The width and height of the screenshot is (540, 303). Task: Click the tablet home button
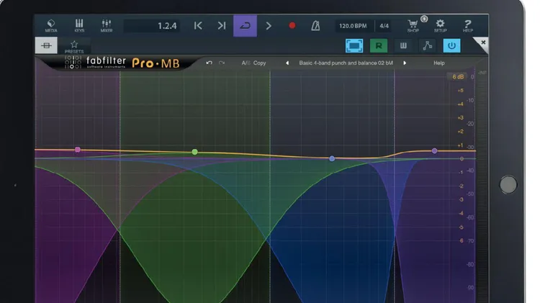[508, 184]
